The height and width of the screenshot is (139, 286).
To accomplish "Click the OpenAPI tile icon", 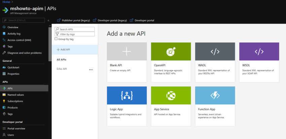I will pos(171,51).
